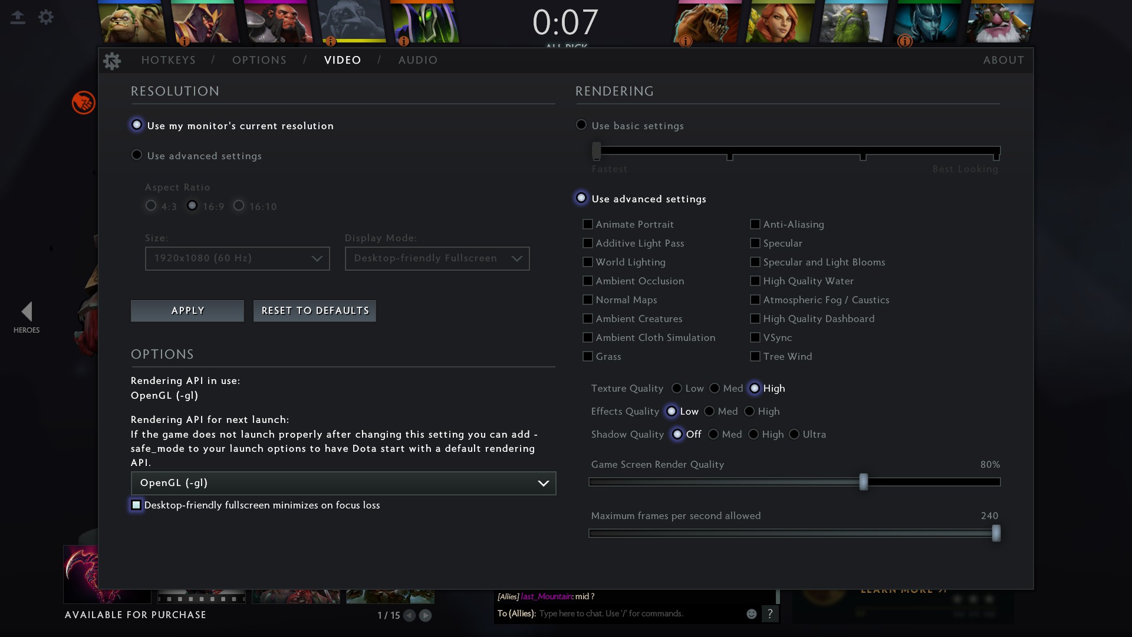The width and height of the screenshot is (1132, 637).
Task: Open the chat emoticon picker
Action: tap(751, 614)
